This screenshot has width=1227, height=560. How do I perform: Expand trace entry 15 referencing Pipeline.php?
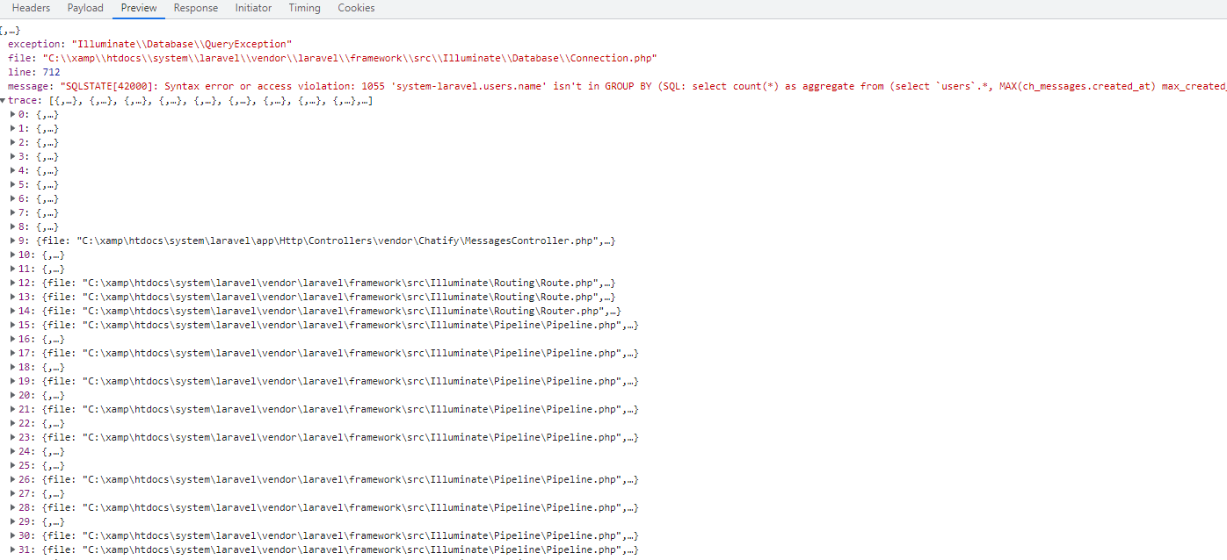coord(12,325)
